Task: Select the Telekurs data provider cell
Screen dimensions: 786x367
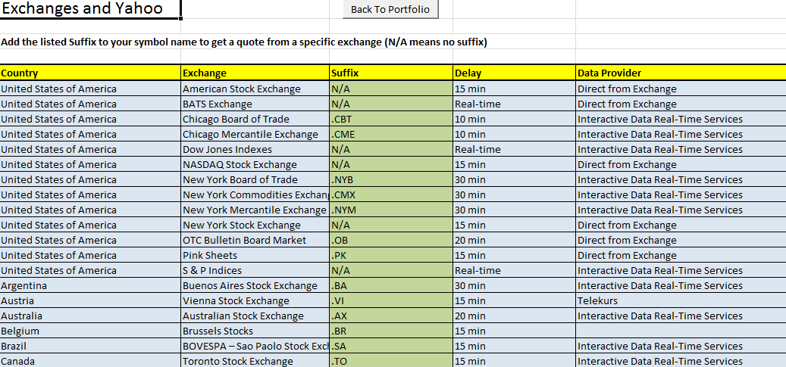Action: (x=680, y=300)
